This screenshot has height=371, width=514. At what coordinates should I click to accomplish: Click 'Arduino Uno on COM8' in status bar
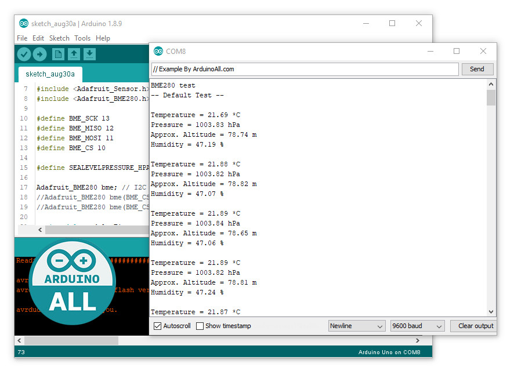click(389, 352)
